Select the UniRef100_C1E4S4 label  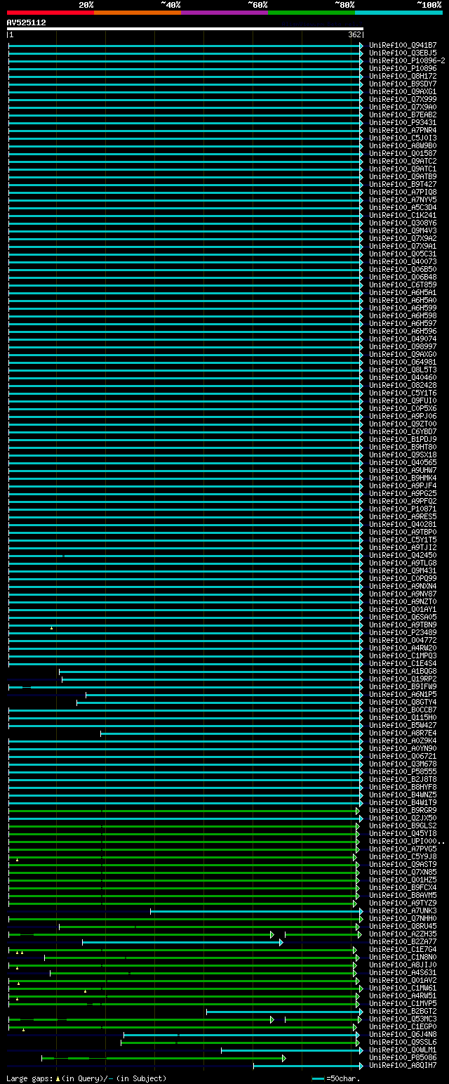point(403,664)
